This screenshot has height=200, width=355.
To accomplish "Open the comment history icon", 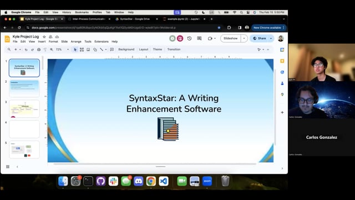I will tap(199, 38).
